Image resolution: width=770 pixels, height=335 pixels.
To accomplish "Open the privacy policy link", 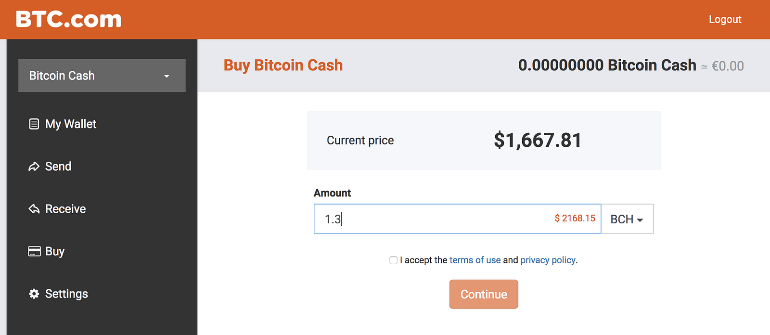I will [x=548, y=260].
